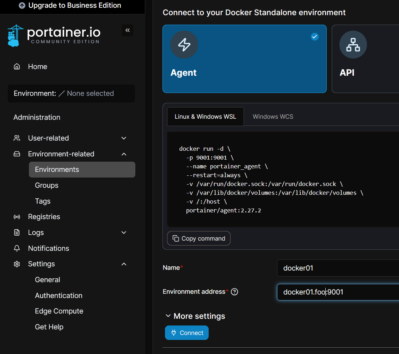Click the Portainer.io logo
The height and width of the screenshot is (354, 399).
pos(54,36)
